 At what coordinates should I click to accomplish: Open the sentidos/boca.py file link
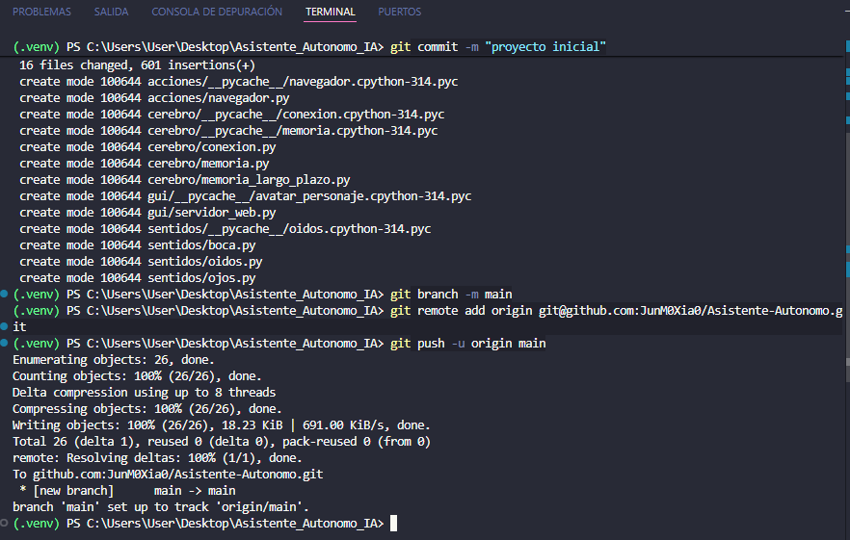tap(201, 245)
